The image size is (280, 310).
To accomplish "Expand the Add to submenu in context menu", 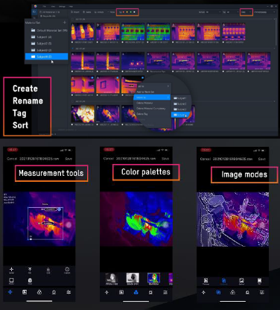I will pyautogui.click(x=153, y=86).
